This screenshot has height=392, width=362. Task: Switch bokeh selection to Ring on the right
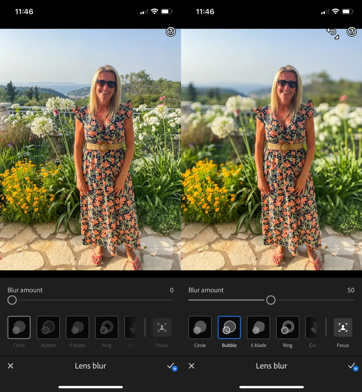pyautogui.click(x=287, y=328)
